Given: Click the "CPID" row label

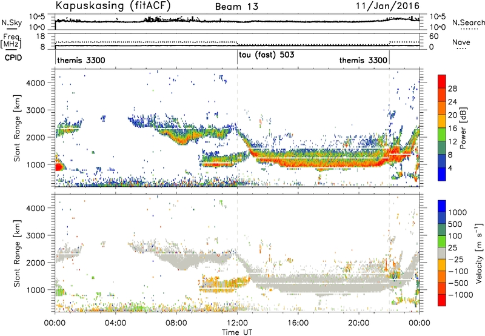Looking at the screenshot, I should 13,58.
